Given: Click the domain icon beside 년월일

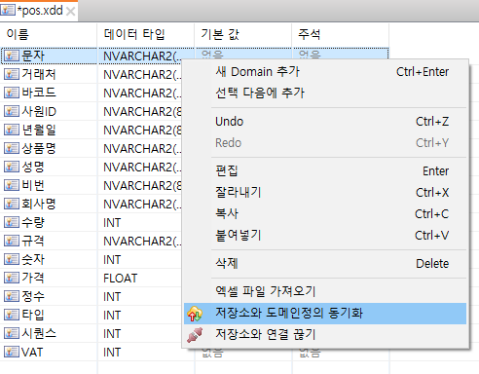Looking at the screenshot, I should pyautogui.click(x=12, y=130).
